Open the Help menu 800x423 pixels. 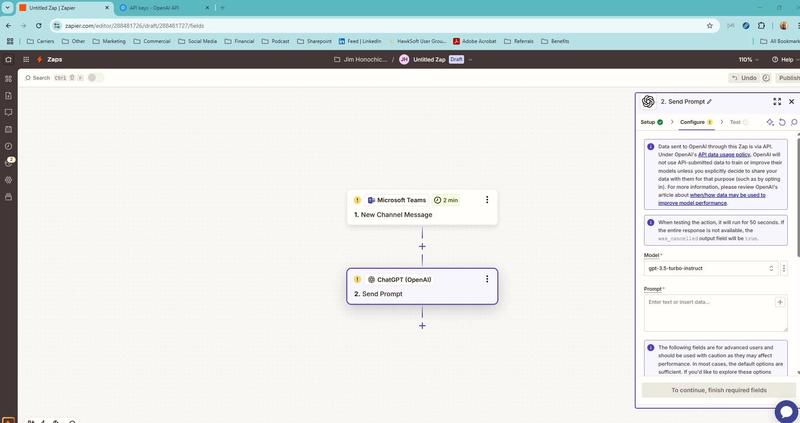pos(785,59)
